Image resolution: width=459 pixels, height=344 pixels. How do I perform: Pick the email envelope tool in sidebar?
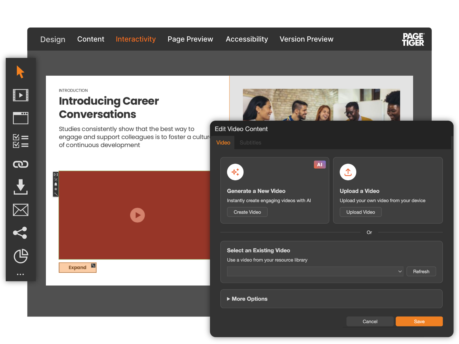click(x=21, y=210)
